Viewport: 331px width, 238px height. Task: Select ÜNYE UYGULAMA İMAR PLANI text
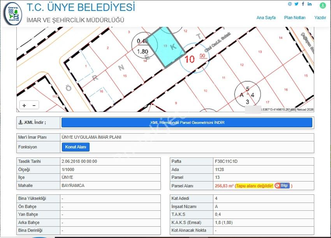(x=92, y=137)
